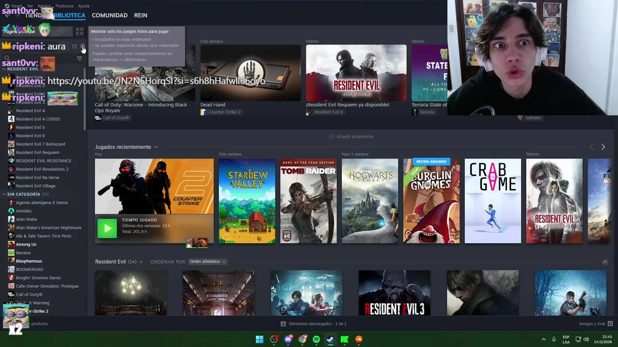The image size is (618, 347).
Task: Open Google Chrome from the taskbar
Action: 302,339
